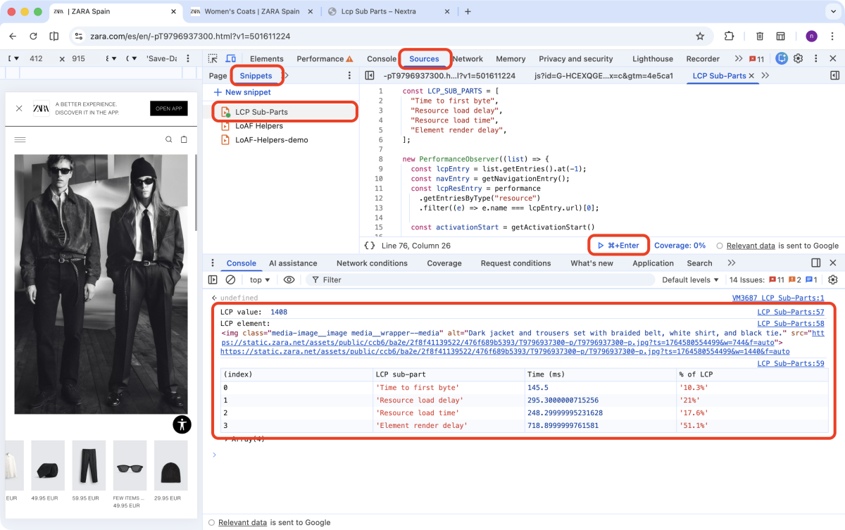This screenshot has height=530, width=845.
Task: Create a live expression with the eye icon
Action: tap(289, 279)
